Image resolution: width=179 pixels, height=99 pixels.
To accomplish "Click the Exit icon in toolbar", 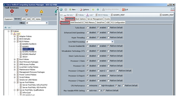I will click(123, 10).
